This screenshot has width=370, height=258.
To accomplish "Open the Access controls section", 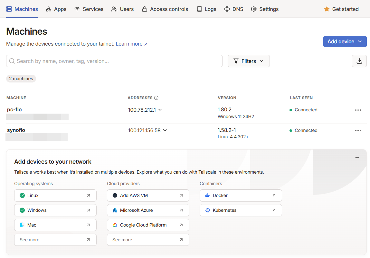I will [x=165, y=9].
